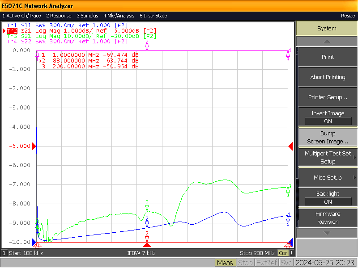Click marker 1 readout row 1.0000000 MHz

90,55
